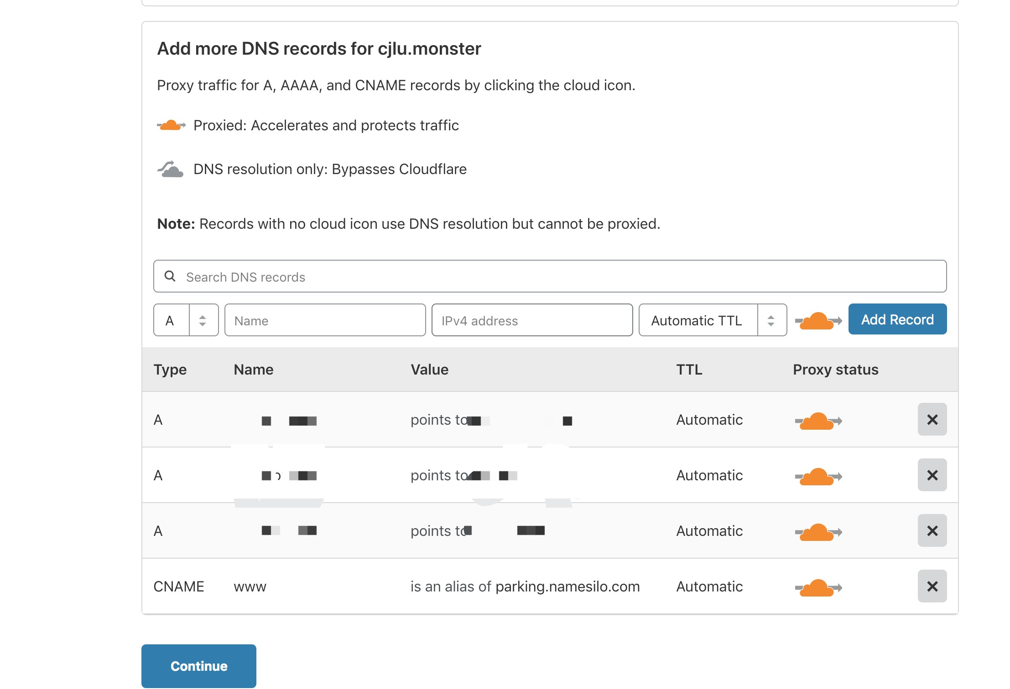
Task: Click the Name input field
Action: pos(325,320)
